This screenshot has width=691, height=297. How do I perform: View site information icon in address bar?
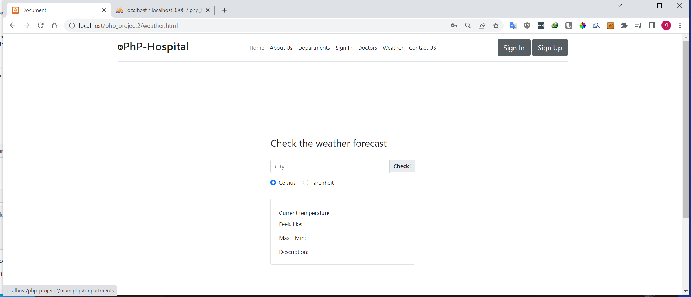(x=72, y=26)
